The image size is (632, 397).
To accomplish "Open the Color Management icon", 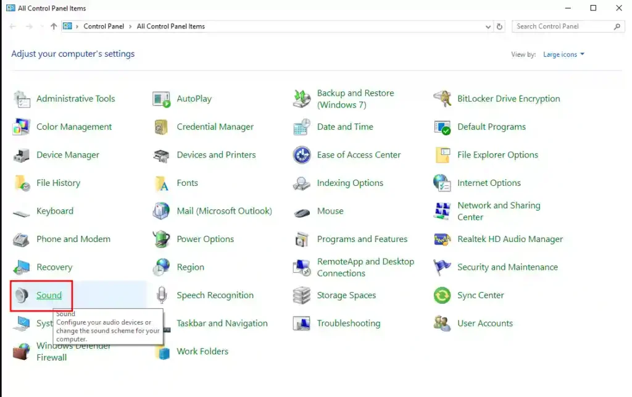I will (22, 127).
